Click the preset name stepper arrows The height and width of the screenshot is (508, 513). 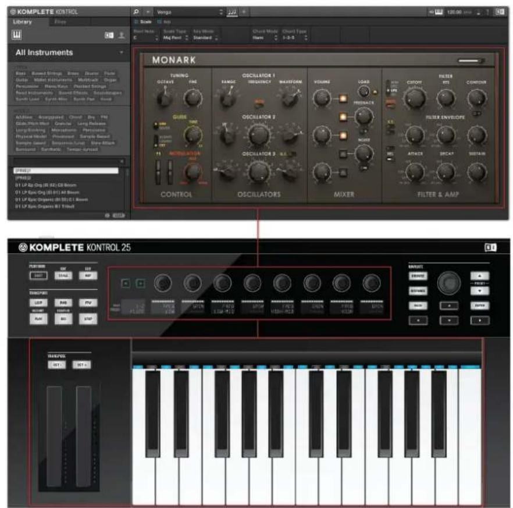point(221,12)
